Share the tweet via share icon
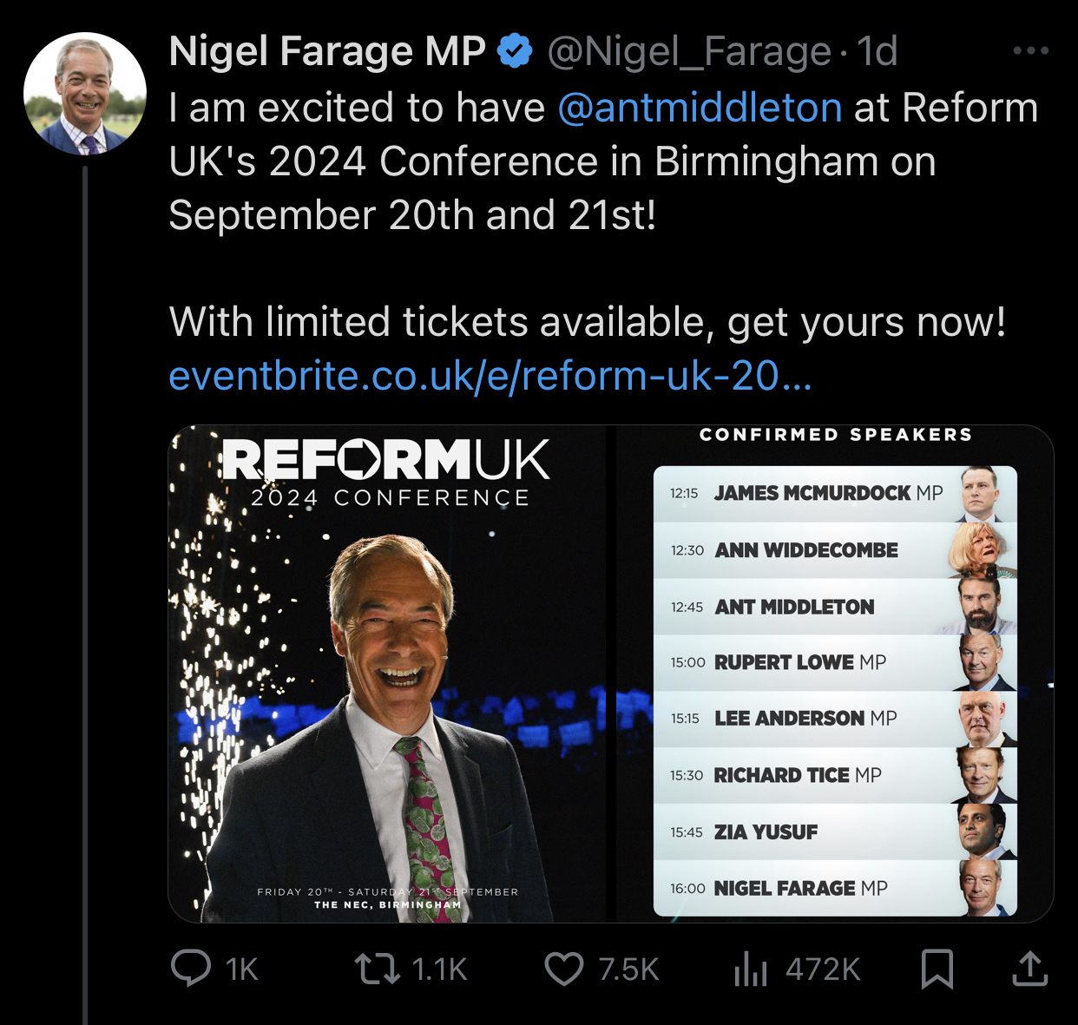Viewport: 1078px width, 1025px height. (x=1030, y=969)
